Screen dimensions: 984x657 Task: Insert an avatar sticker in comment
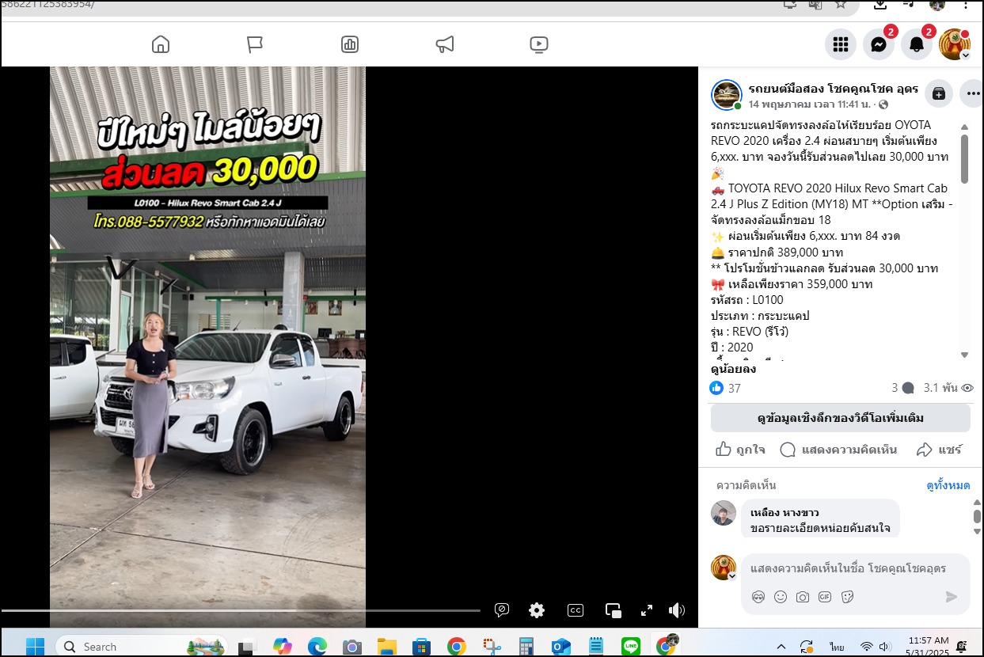(x=758, y=597)
